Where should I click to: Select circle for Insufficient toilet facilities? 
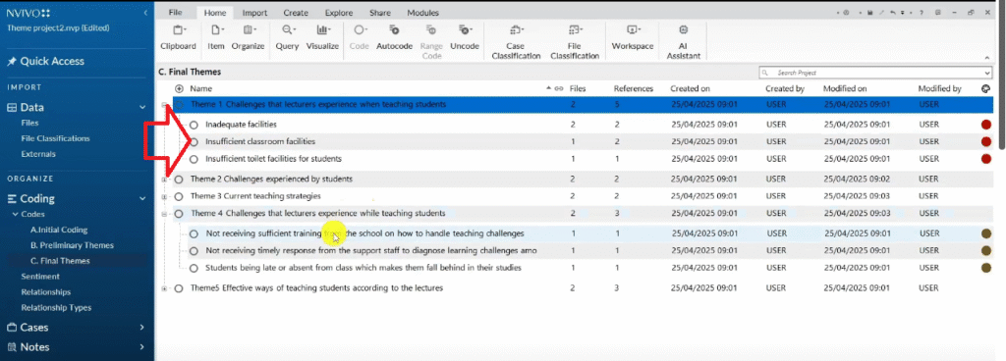pyautogui.click(x=195, y=159)
